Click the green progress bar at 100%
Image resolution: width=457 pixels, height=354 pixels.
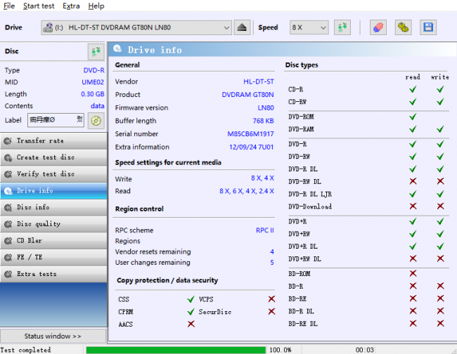(x=176, y=350)
